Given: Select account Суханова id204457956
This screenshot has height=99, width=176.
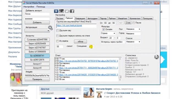Looking at the screenshot, I should click(37, 40).
